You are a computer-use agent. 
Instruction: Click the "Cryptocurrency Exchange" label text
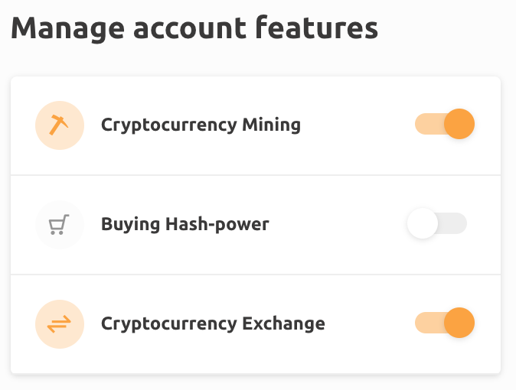213,324
